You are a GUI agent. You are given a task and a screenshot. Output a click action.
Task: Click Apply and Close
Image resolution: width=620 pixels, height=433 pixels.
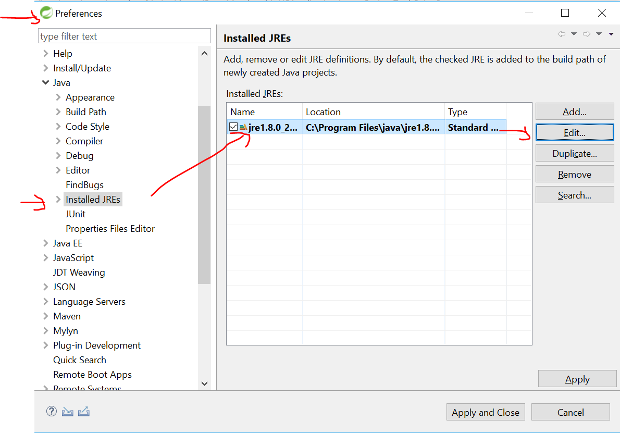pos(485,412)
